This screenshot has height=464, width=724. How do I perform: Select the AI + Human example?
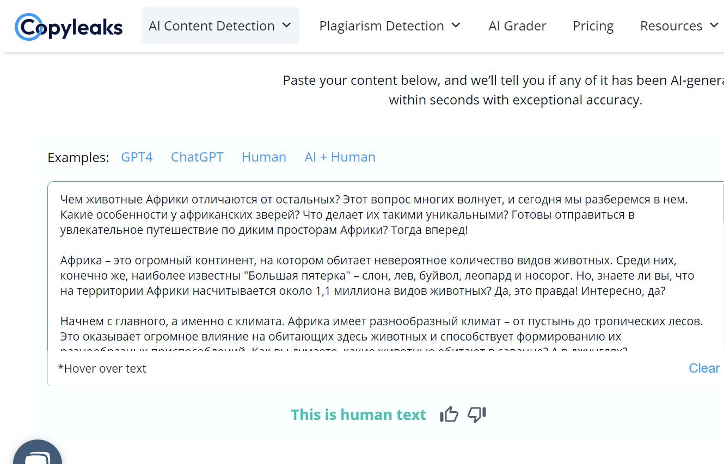(340, 157)
